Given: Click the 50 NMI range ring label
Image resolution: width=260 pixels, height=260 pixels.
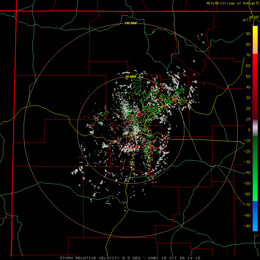Looking at the screenshot, I should (x=131, y=77).
